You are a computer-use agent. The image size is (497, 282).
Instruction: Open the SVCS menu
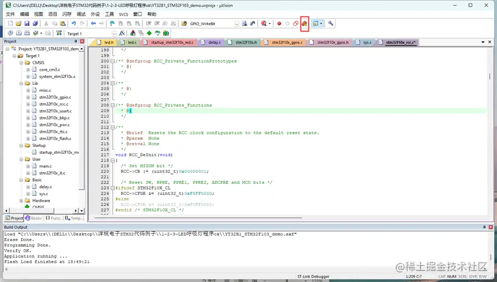[x=124, y=14]
